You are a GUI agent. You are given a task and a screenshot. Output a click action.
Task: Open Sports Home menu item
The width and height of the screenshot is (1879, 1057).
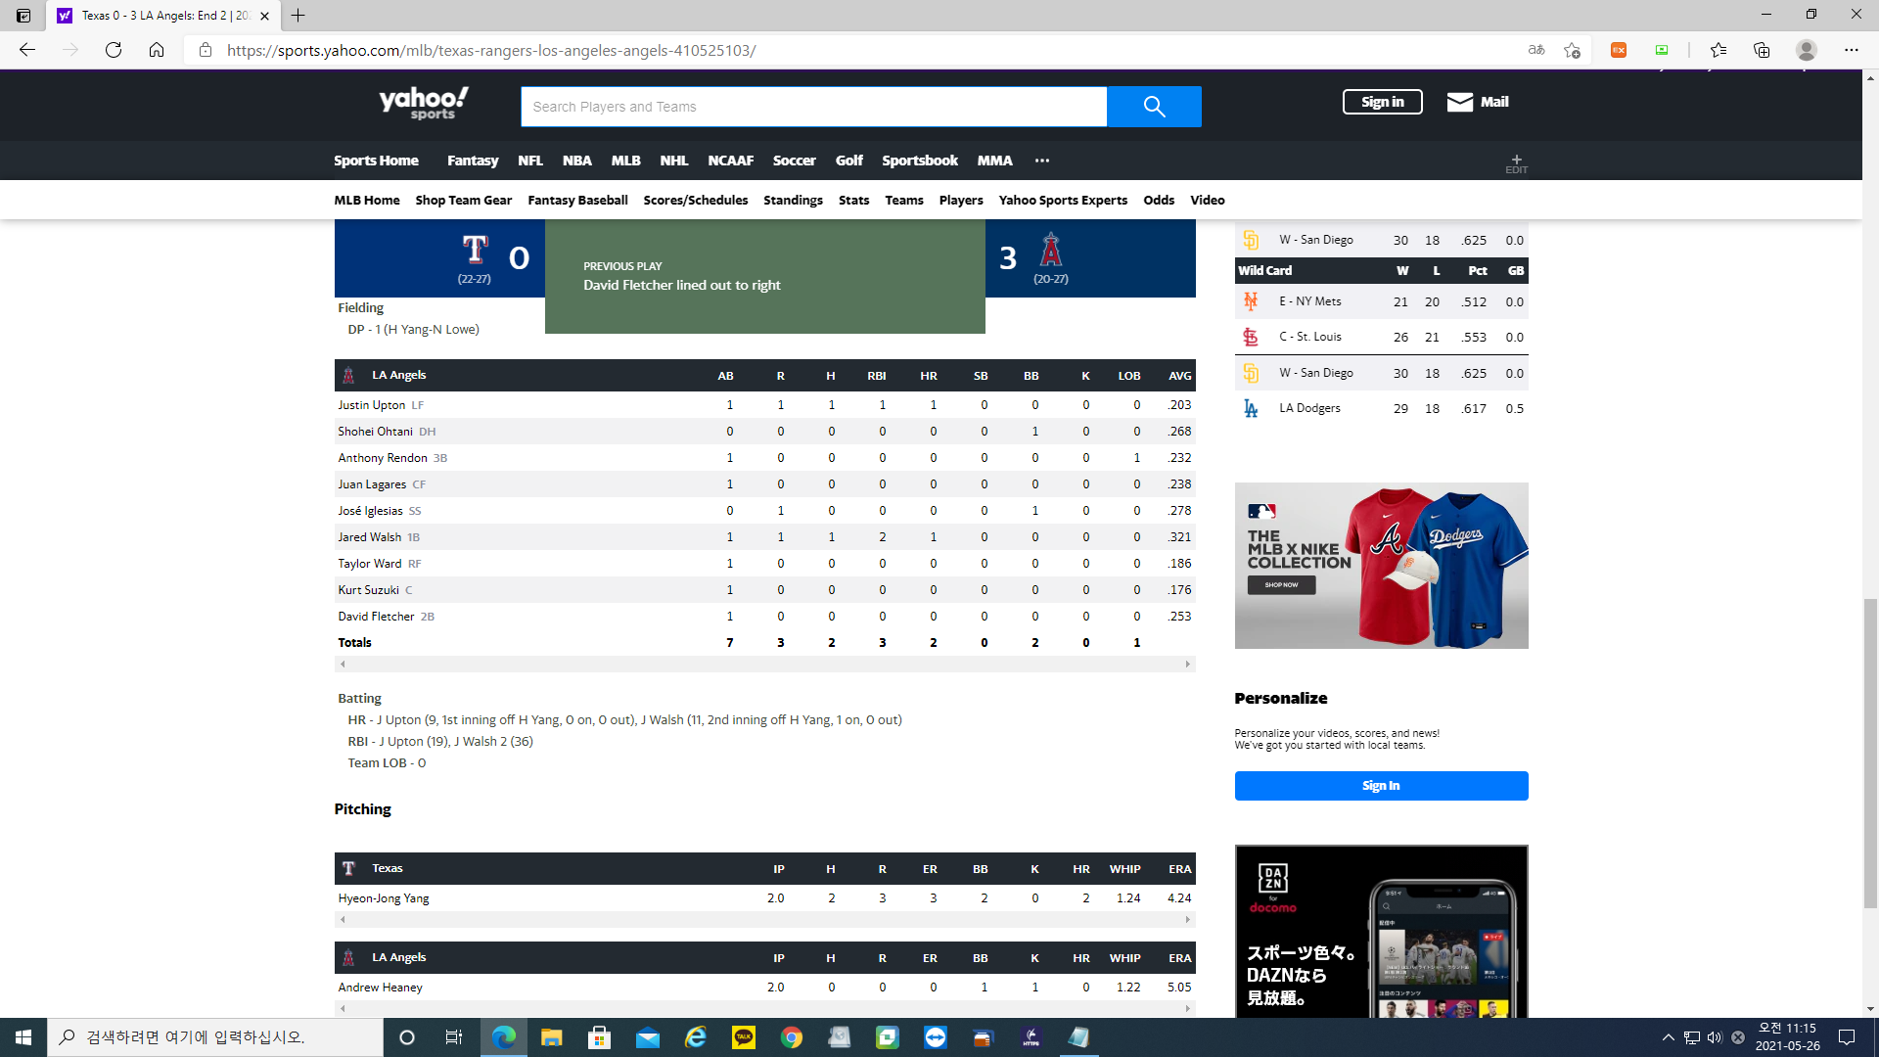pyautogui.click(x=376, y=161)
